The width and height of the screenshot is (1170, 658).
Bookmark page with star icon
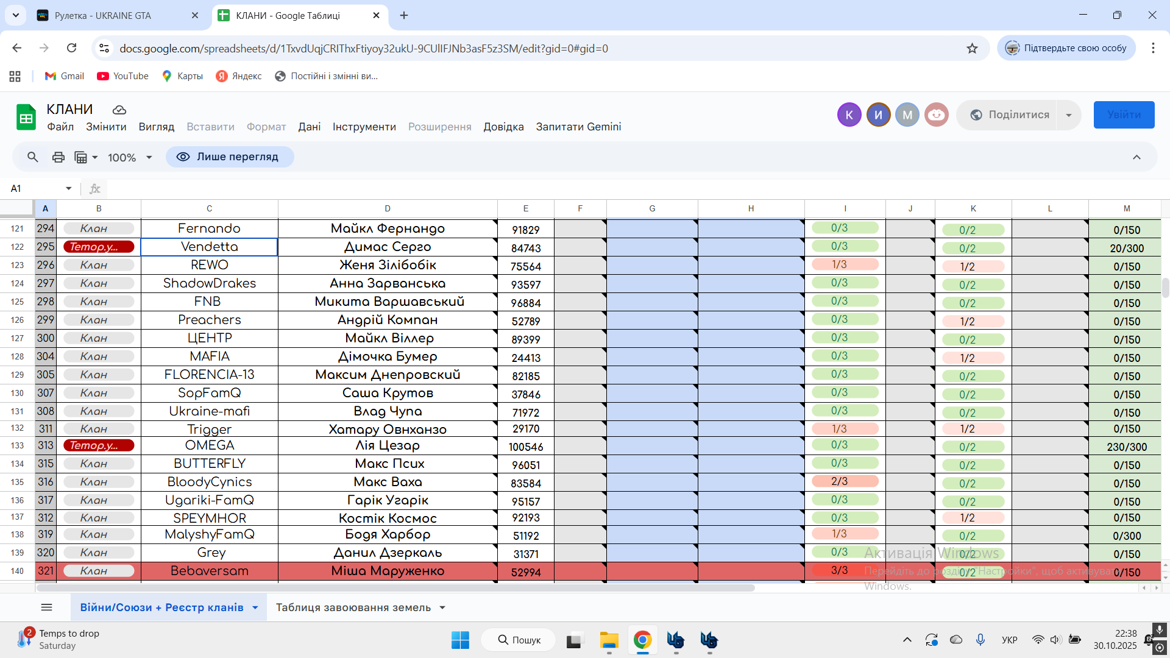[x=972, y=48]
